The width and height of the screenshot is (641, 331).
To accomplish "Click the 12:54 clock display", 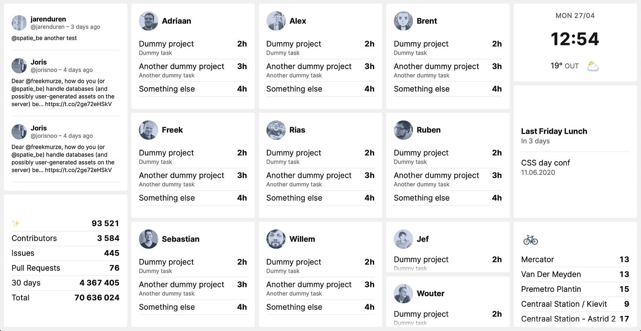I will [x=575, y=39].
